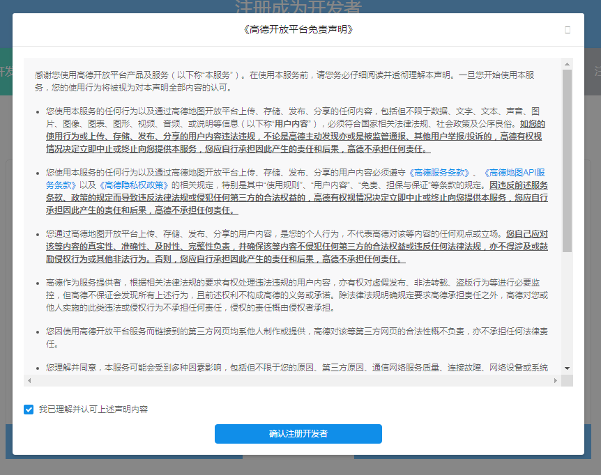Click the bullet starting 您因使用高德开放平台服务
601x475 pixels.
(297, 338)
